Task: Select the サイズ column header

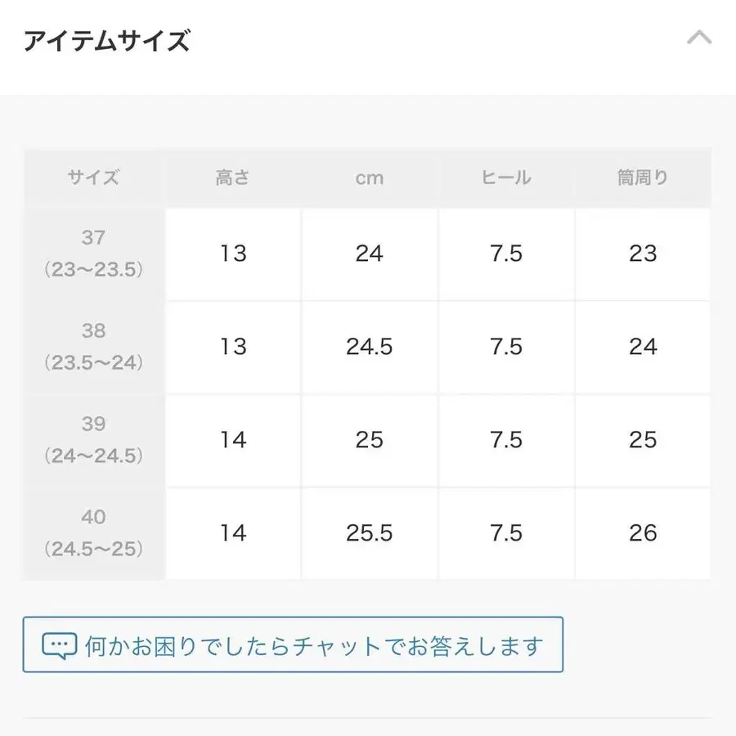Action: point(94,177)
